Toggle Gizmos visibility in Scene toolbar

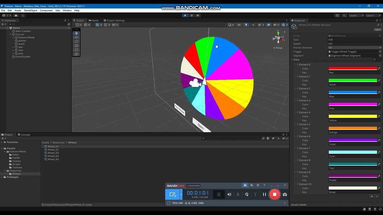pyautogui.click(x=283, y=25)
